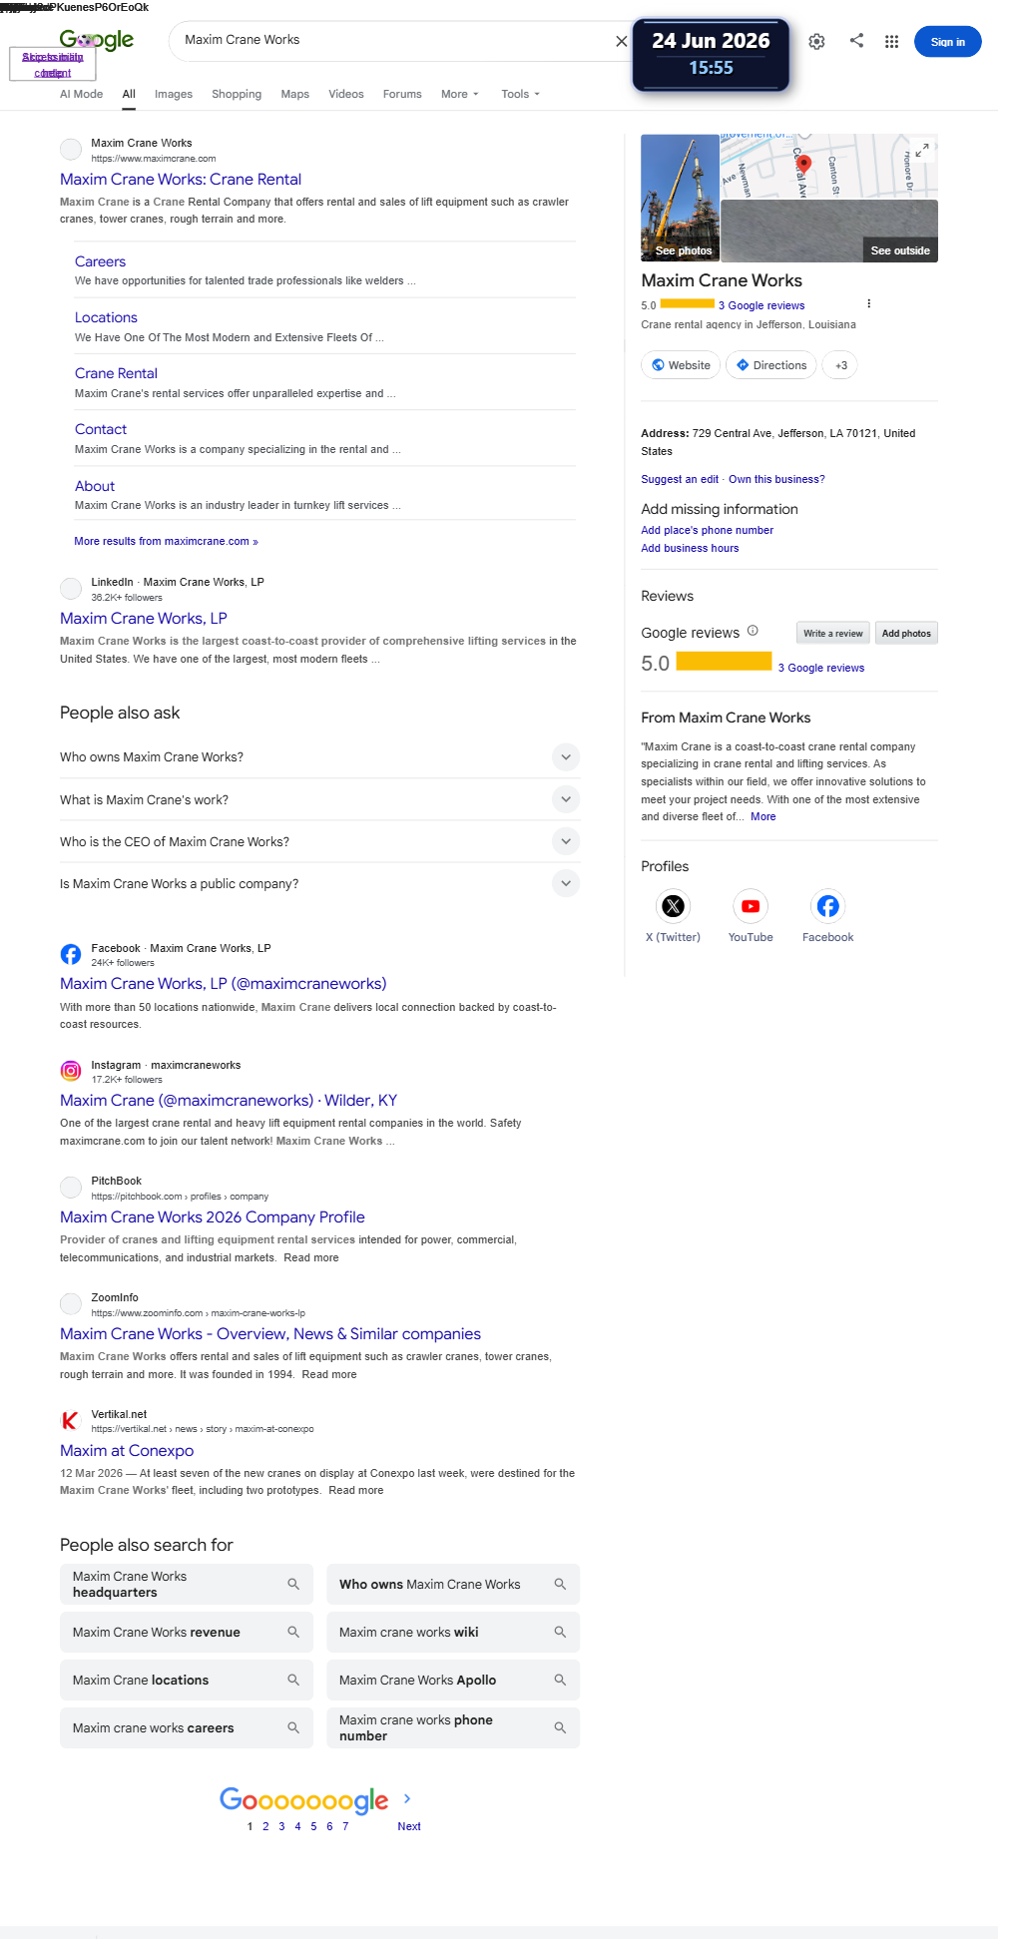Viewport: 1010px width, 1939px height.
Task: Click the share icon in the header
Action: pos(856,40)
